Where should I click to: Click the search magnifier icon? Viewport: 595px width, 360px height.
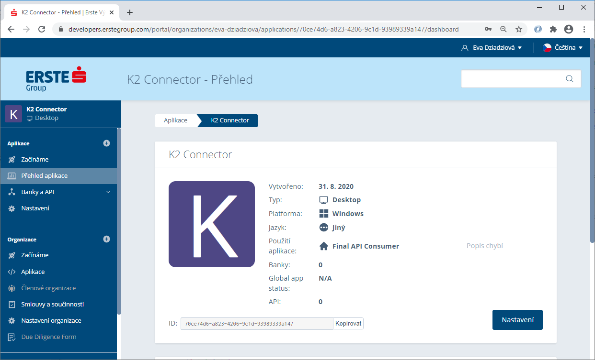(x=569, y=79)
